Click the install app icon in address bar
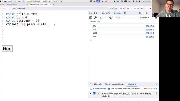This screenshot has width=180, height=101. pos(110,8)
